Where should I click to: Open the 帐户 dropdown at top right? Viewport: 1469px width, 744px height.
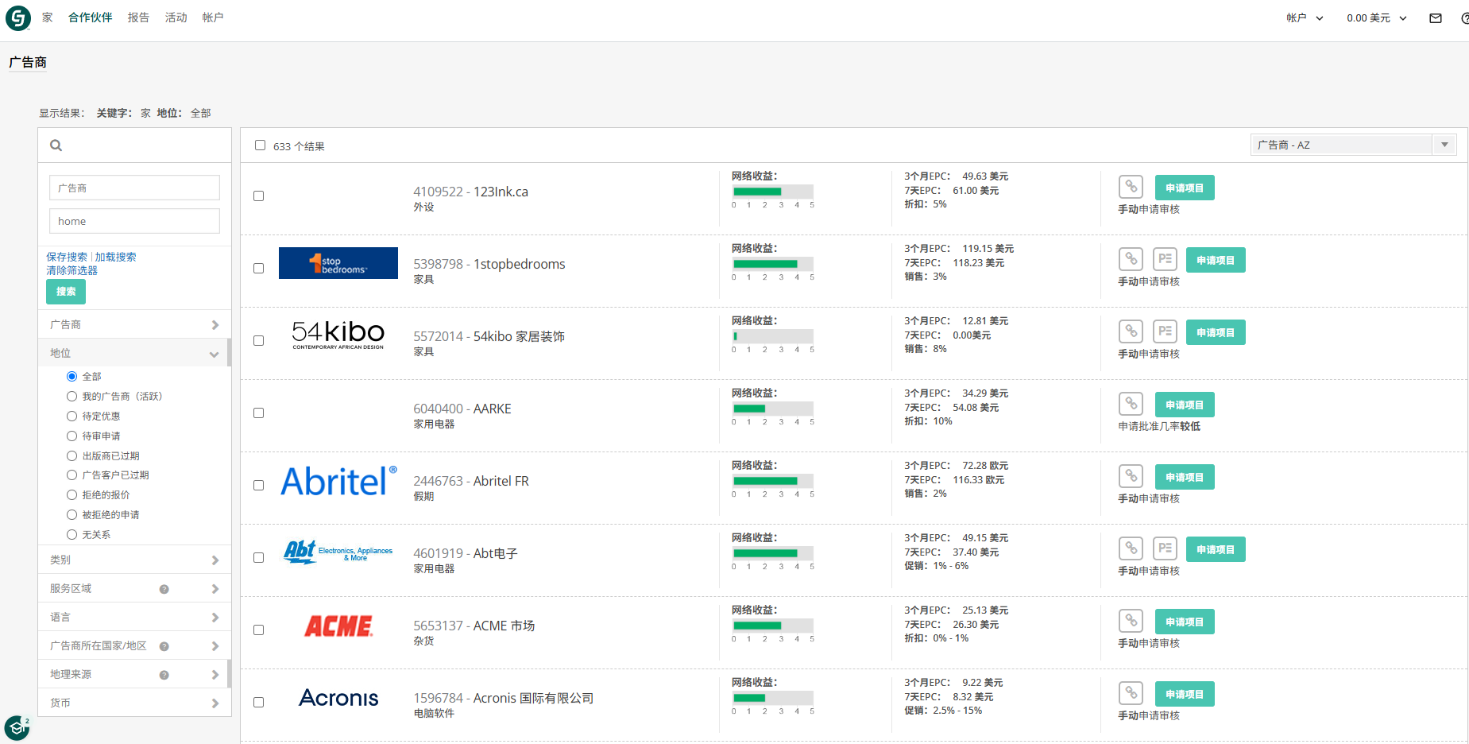tap(1305, 18)
